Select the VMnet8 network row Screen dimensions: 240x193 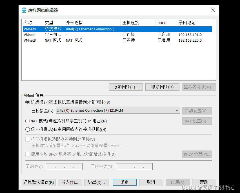point(117,41)
